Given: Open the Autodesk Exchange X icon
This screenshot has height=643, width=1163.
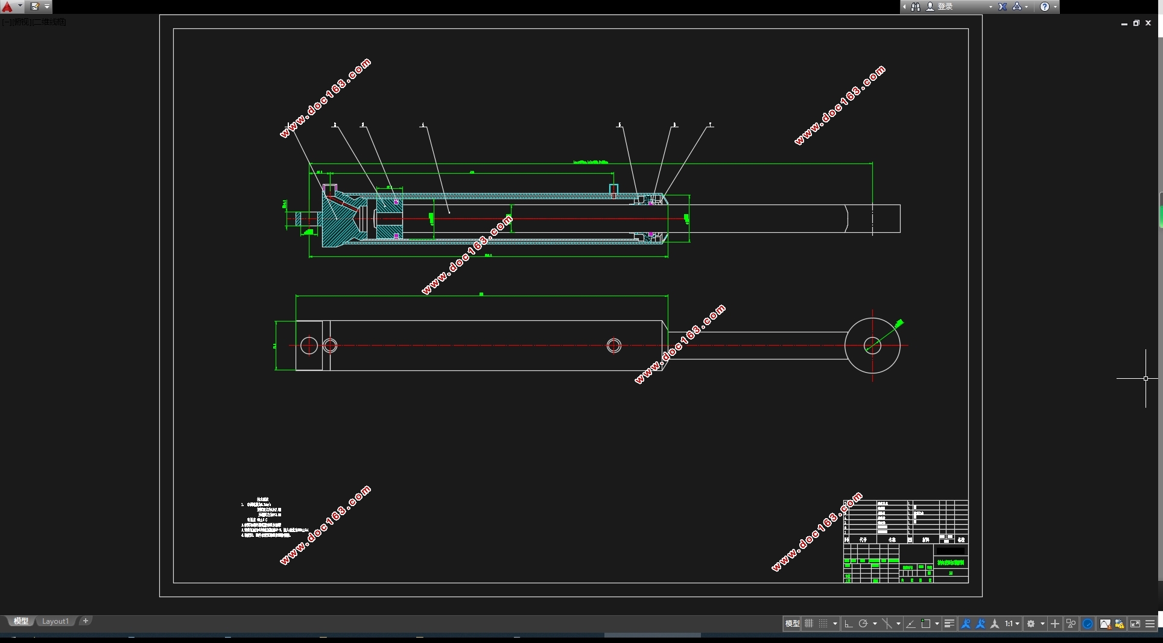Looking at the screenshot, I should tap(1003, 7).
